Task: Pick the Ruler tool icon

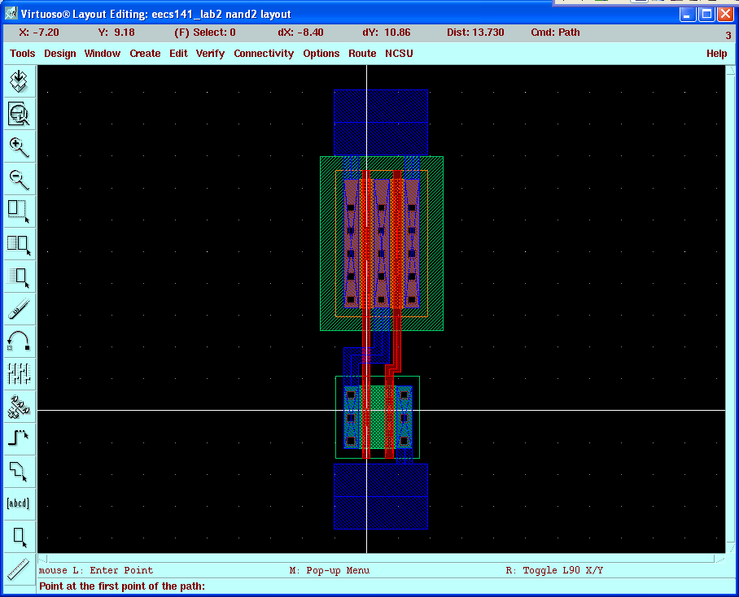Action: [x=19, y=568]
